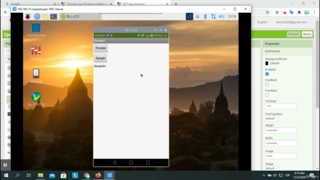Click the Width Automatic field

tap(280, 143)
